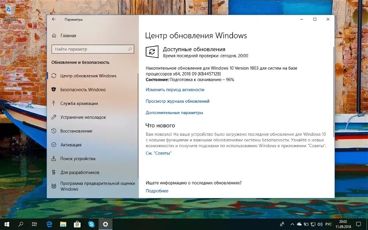368x230 pixels.
Task: Click Изменить период активности link
Action: coord(175,90)
